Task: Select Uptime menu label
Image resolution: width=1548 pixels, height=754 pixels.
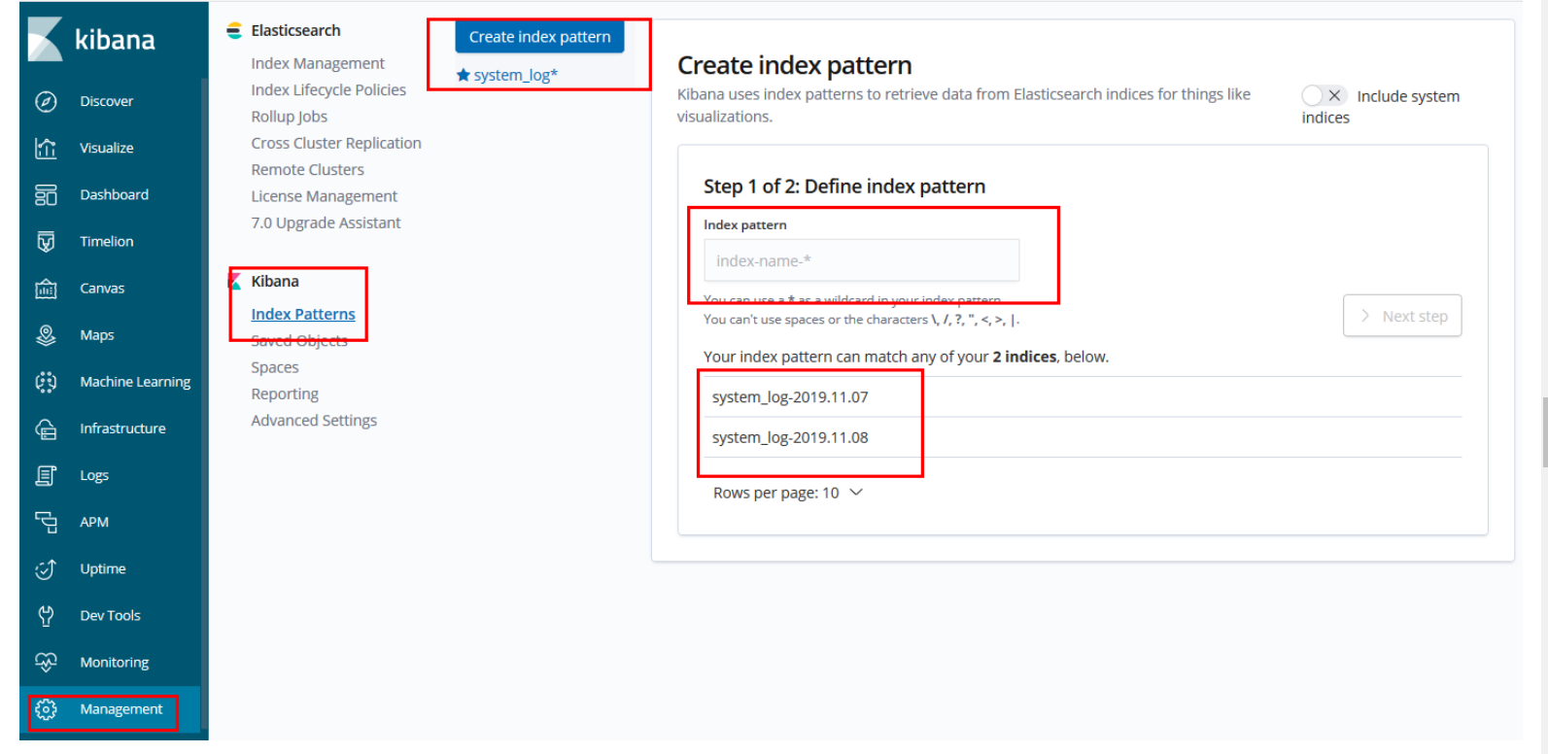Action: click(103, 568)
